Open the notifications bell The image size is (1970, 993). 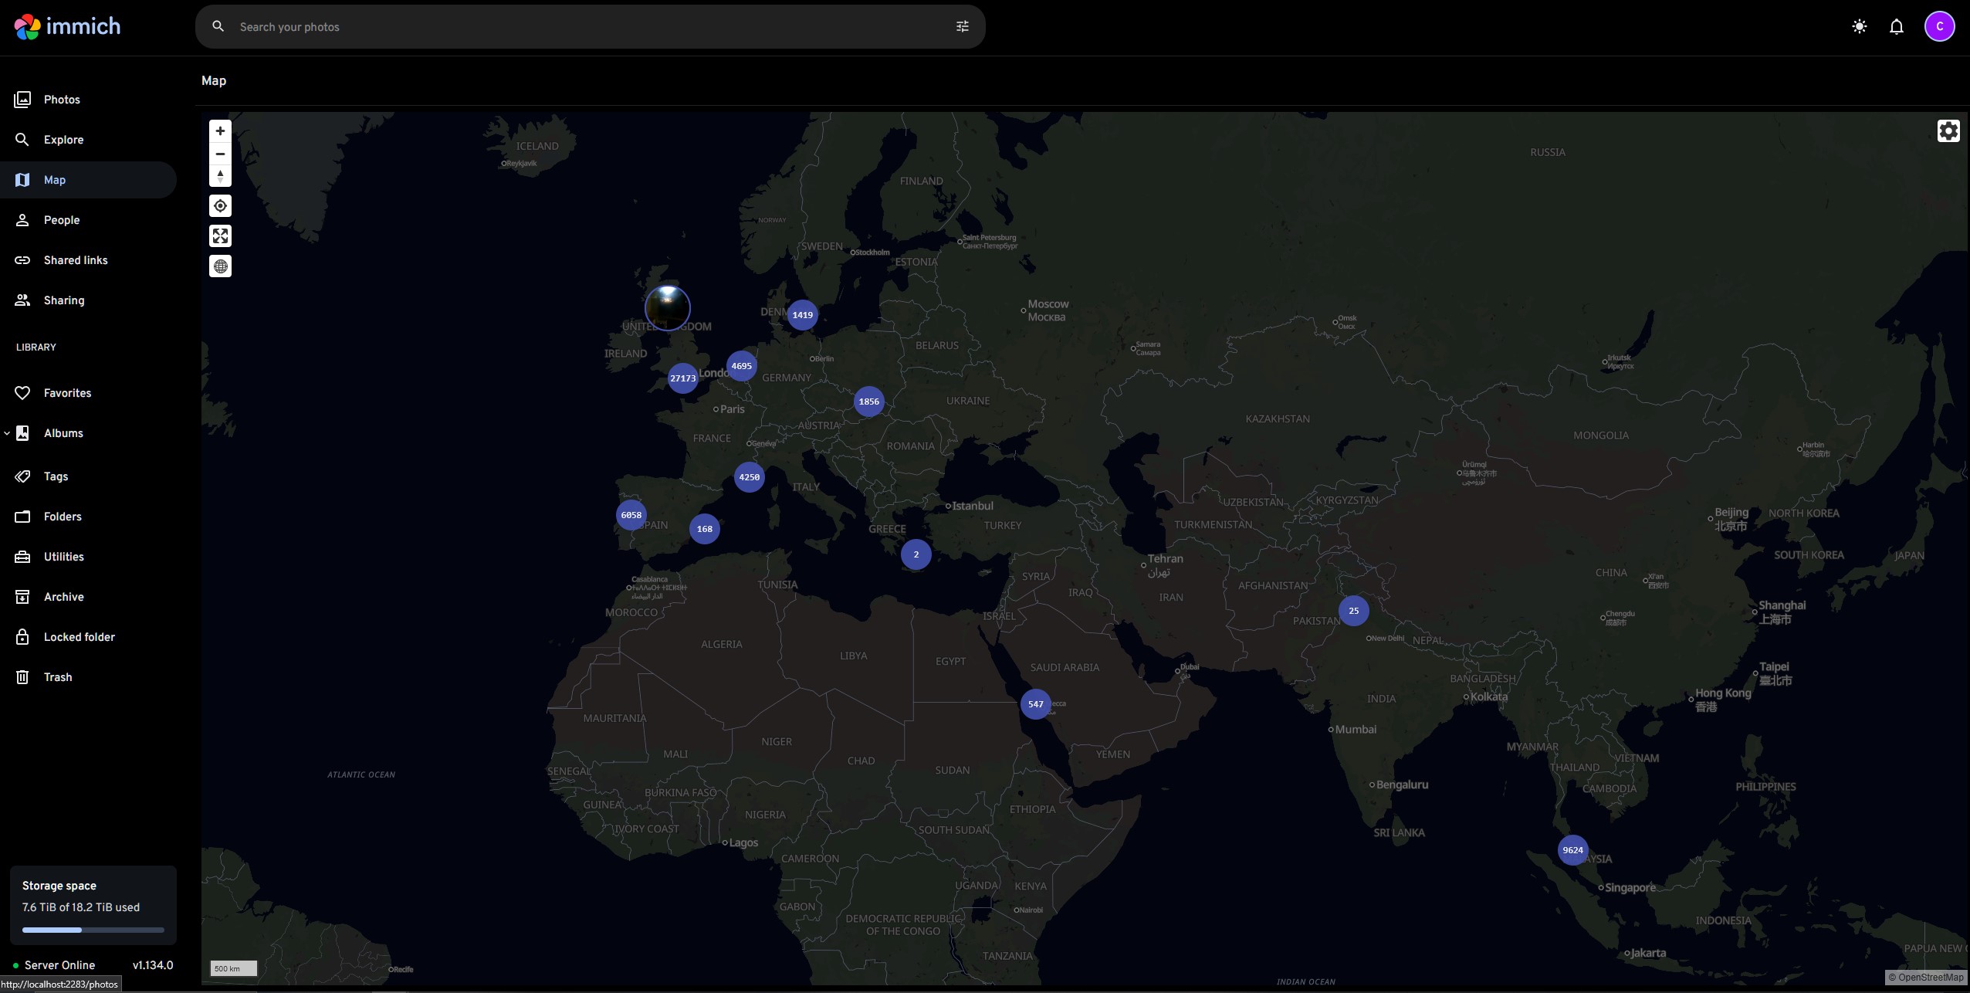tap(1896, 27)
